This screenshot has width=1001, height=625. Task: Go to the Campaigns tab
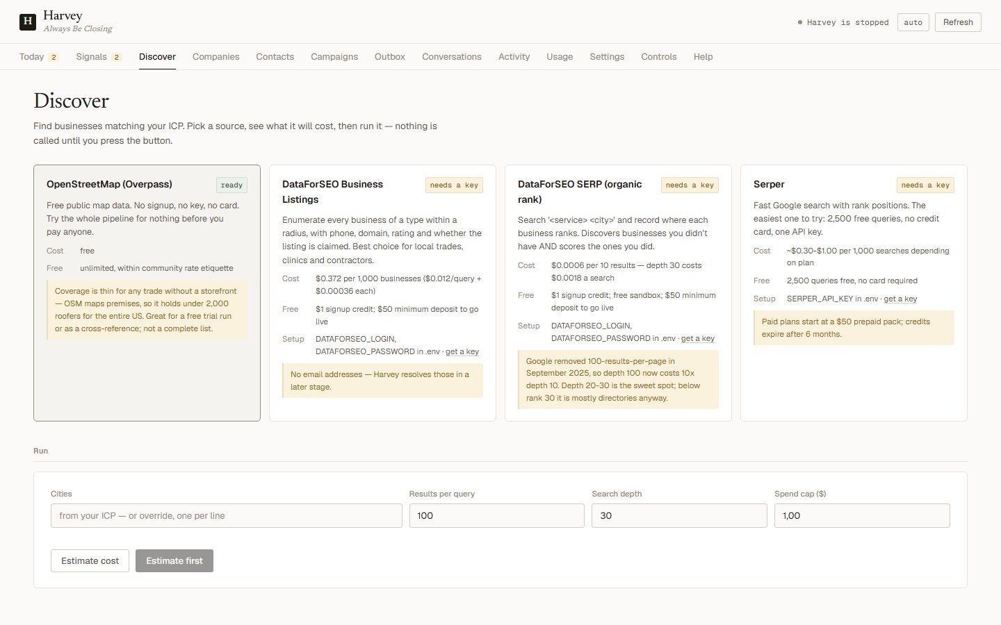[334, 57]
